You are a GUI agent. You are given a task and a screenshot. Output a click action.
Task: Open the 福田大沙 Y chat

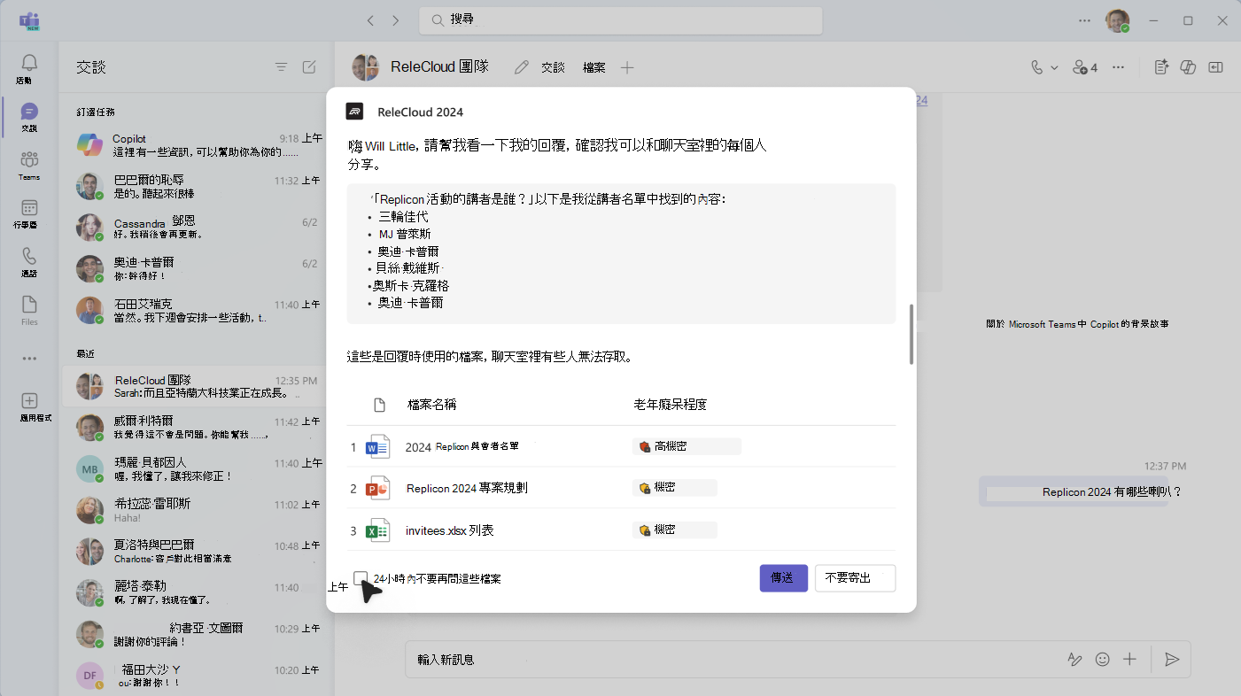coord(197,677)
